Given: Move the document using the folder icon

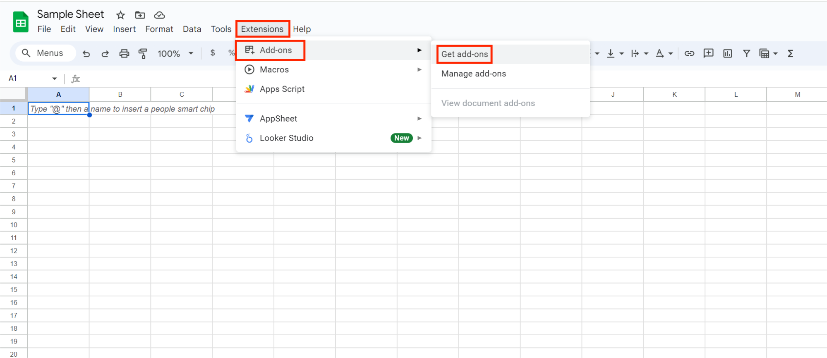Looking at the screenshot, I should click(x=140, y=15).
